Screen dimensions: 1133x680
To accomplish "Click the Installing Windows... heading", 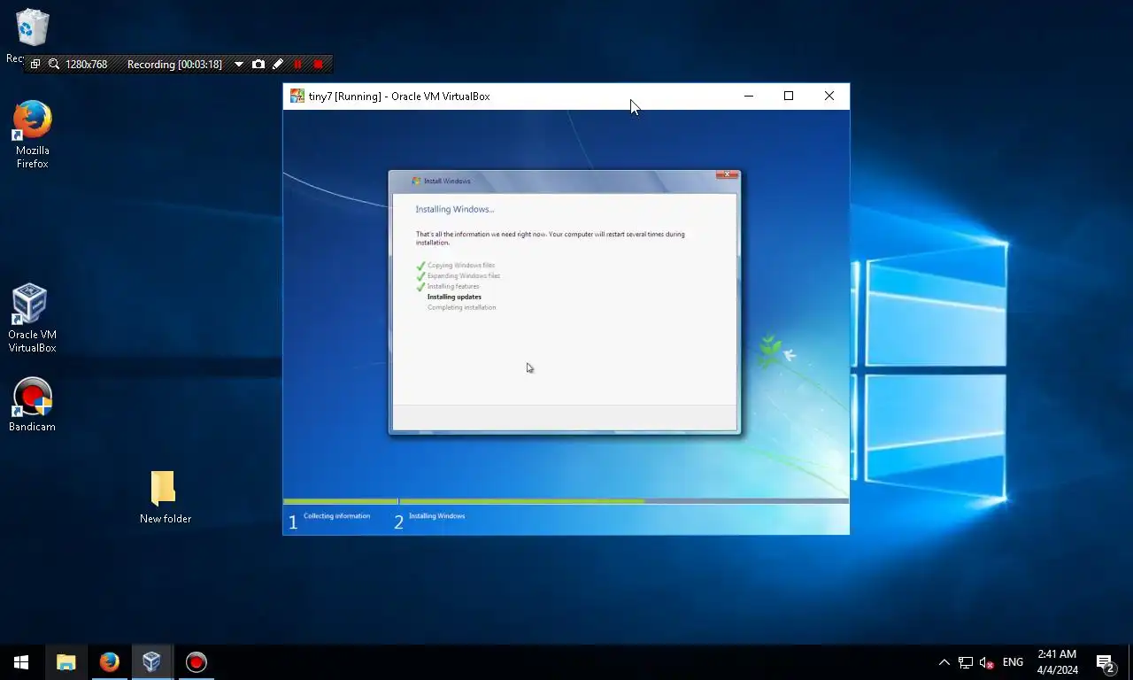I will pyautogui.click(x=455, y=209).
